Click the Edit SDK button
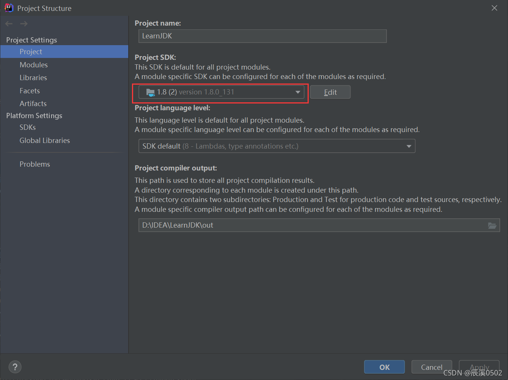This screenshot has height=380, width=508. click(330, 92)
